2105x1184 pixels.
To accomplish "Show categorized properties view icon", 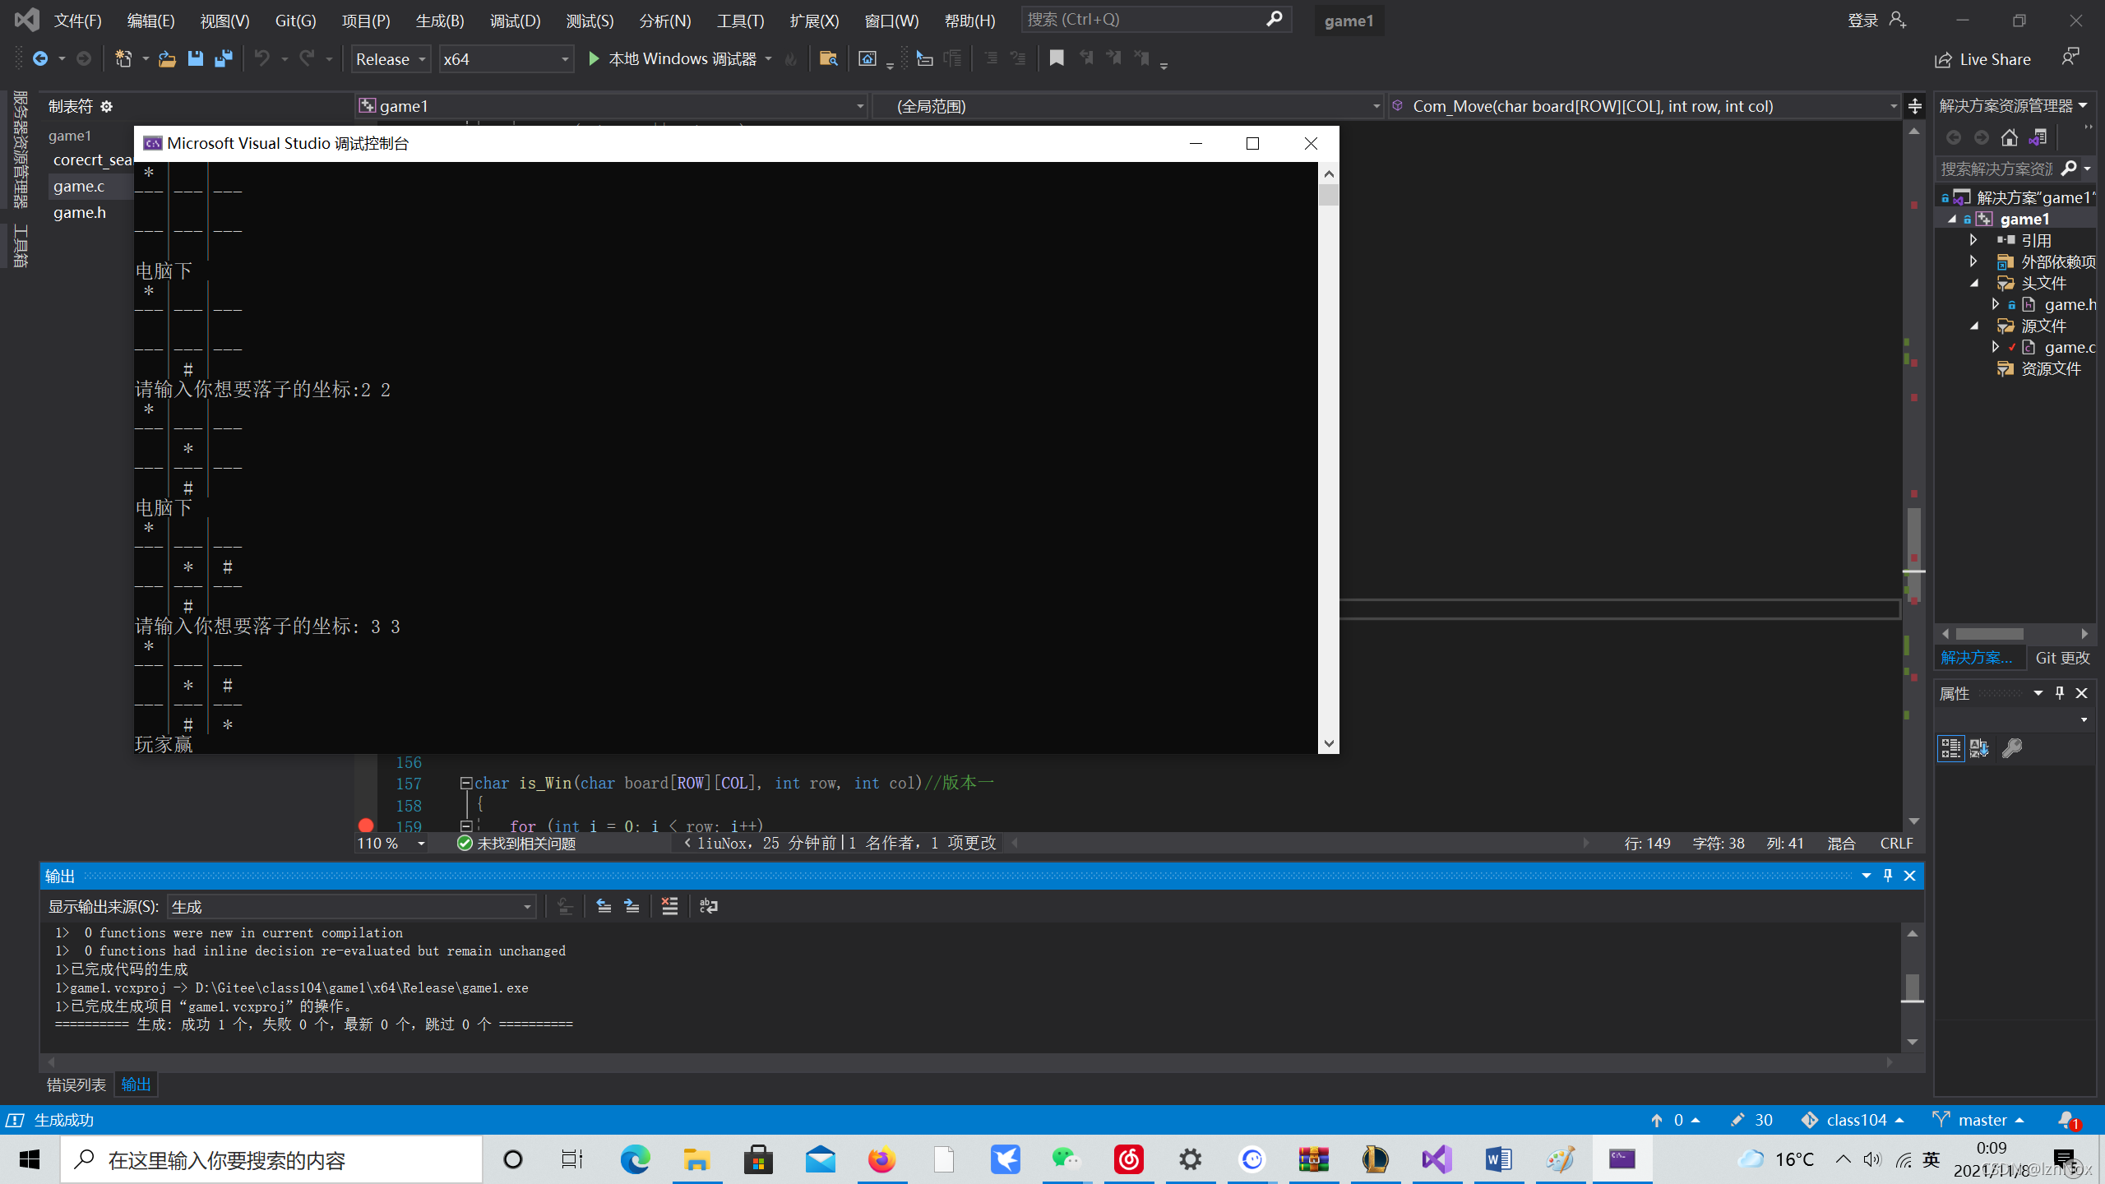I will point(1950,747).
